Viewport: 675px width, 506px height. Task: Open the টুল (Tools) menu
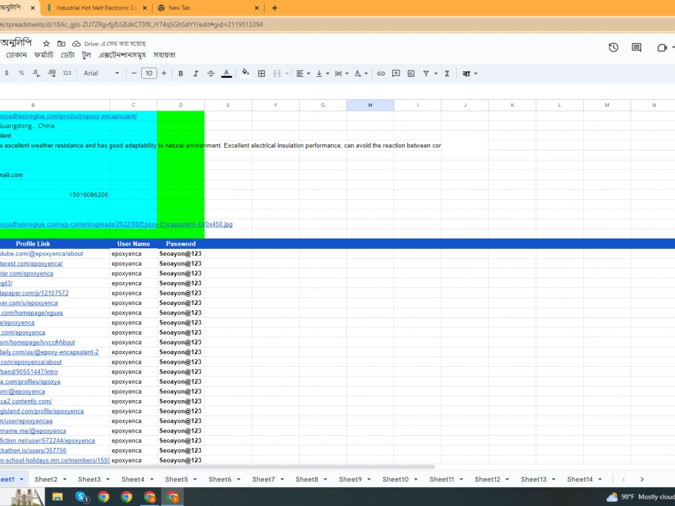(x=86, y=55)
